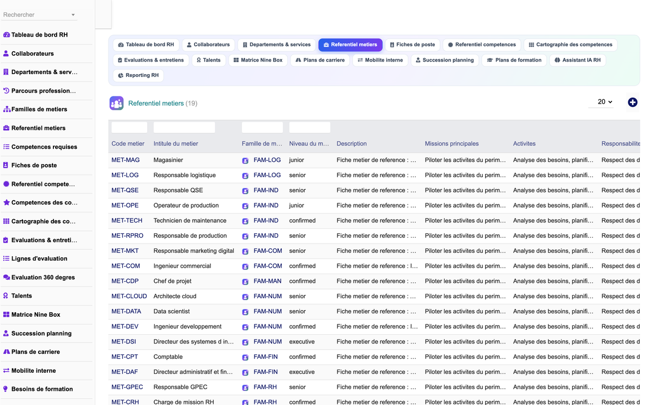Click the Lignes d'evaluation list icon

(7, 258)
